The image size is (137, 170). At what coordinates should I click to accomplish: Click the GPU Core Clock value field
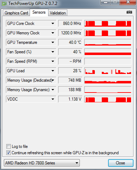pyautogui.click(x=70, y=23)
